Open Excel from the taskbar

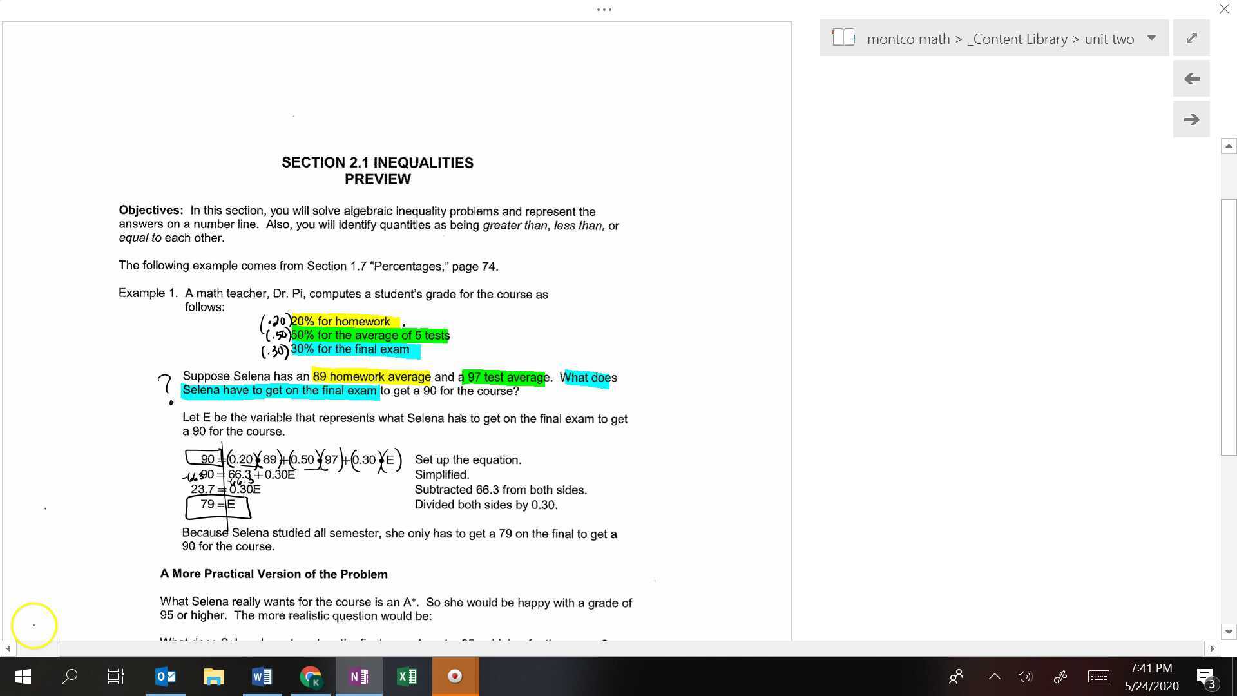pos(407,676)
